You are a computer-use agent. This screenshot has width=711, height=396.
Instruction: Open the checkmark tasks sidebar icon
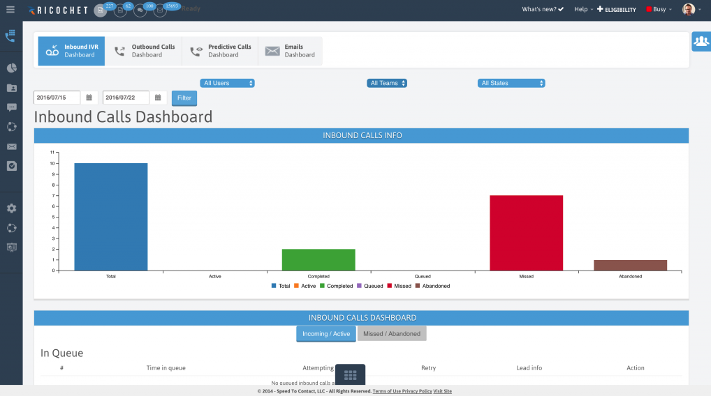[x=12, y=166]
